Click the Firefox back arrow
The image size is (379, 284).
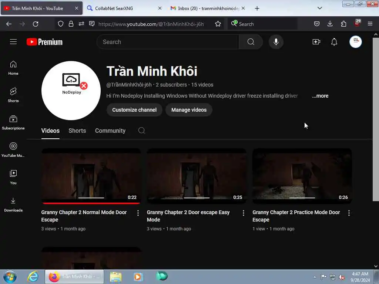pos(9,24)
